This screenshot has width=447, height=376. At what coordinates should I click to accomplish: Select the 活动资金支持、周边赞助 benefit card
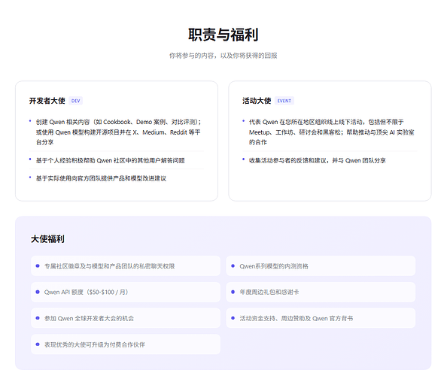(321, 318)
